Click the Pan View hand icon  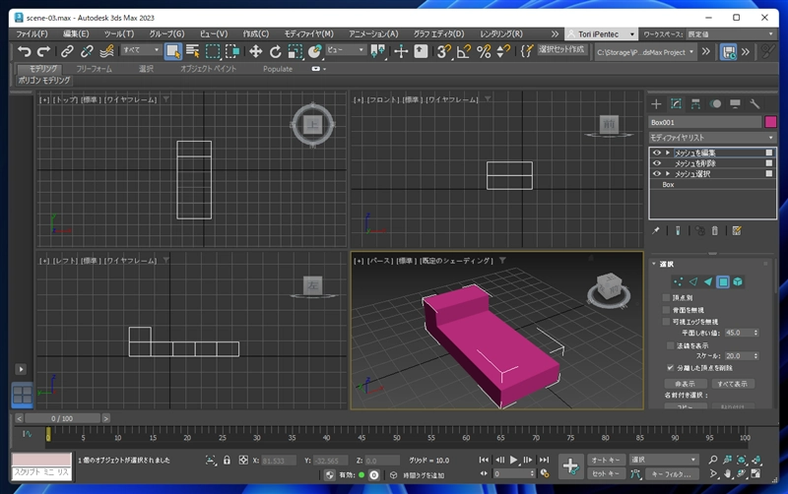[727, 473]
